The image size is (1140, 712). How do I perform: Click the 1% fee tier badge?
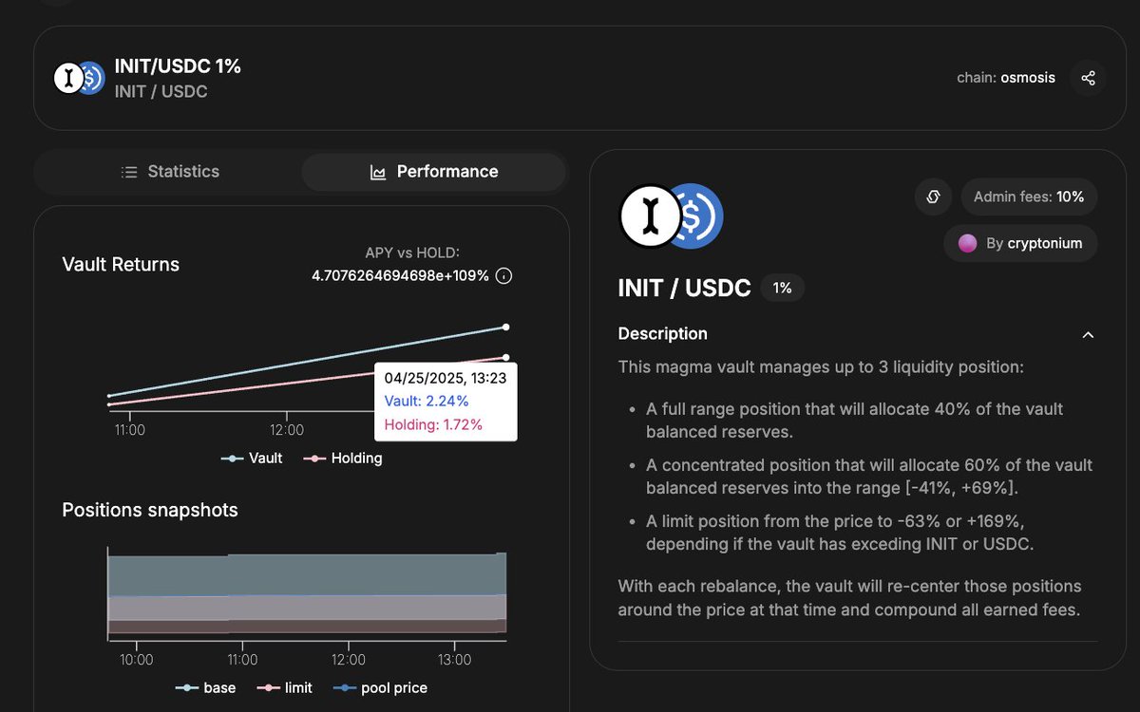click(782, 288)
